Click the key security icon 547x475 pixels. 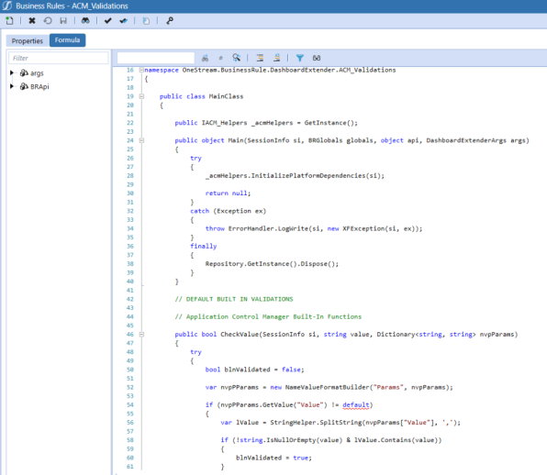point(170,21)
